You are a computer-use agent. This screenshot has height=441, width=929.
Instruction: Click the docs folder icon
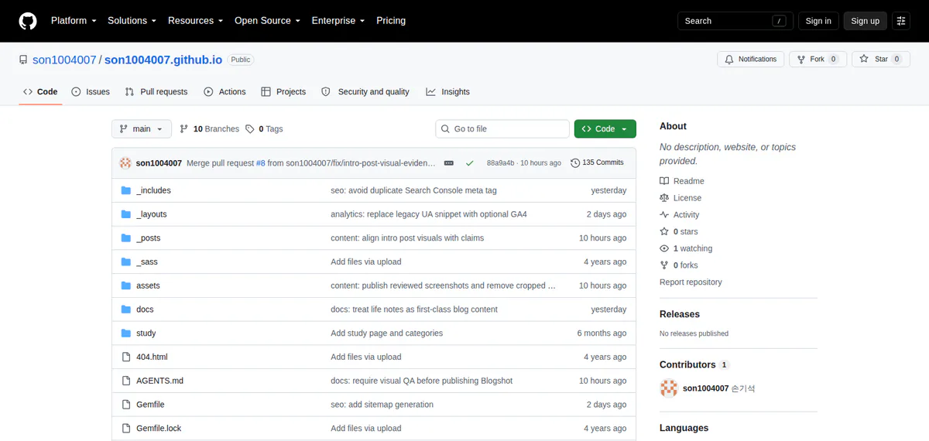tap(126, 309)
